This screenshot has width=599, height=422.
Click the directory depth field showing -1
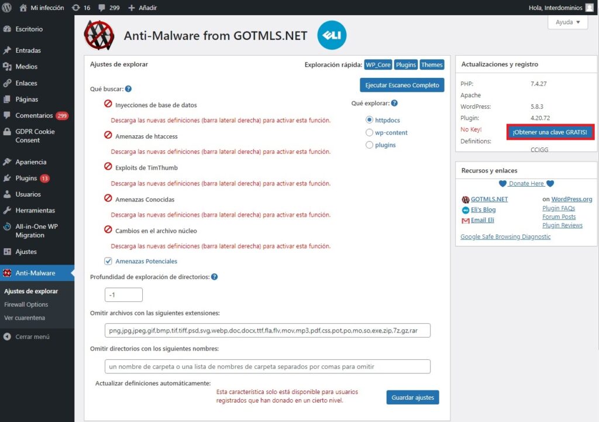[123, 295]
